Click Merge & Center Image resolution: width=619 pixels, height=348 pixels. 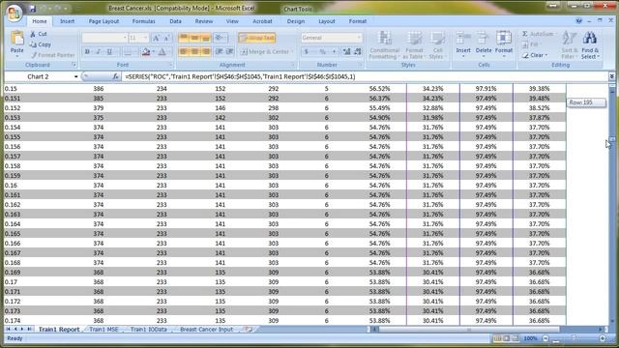pos(267,51)
